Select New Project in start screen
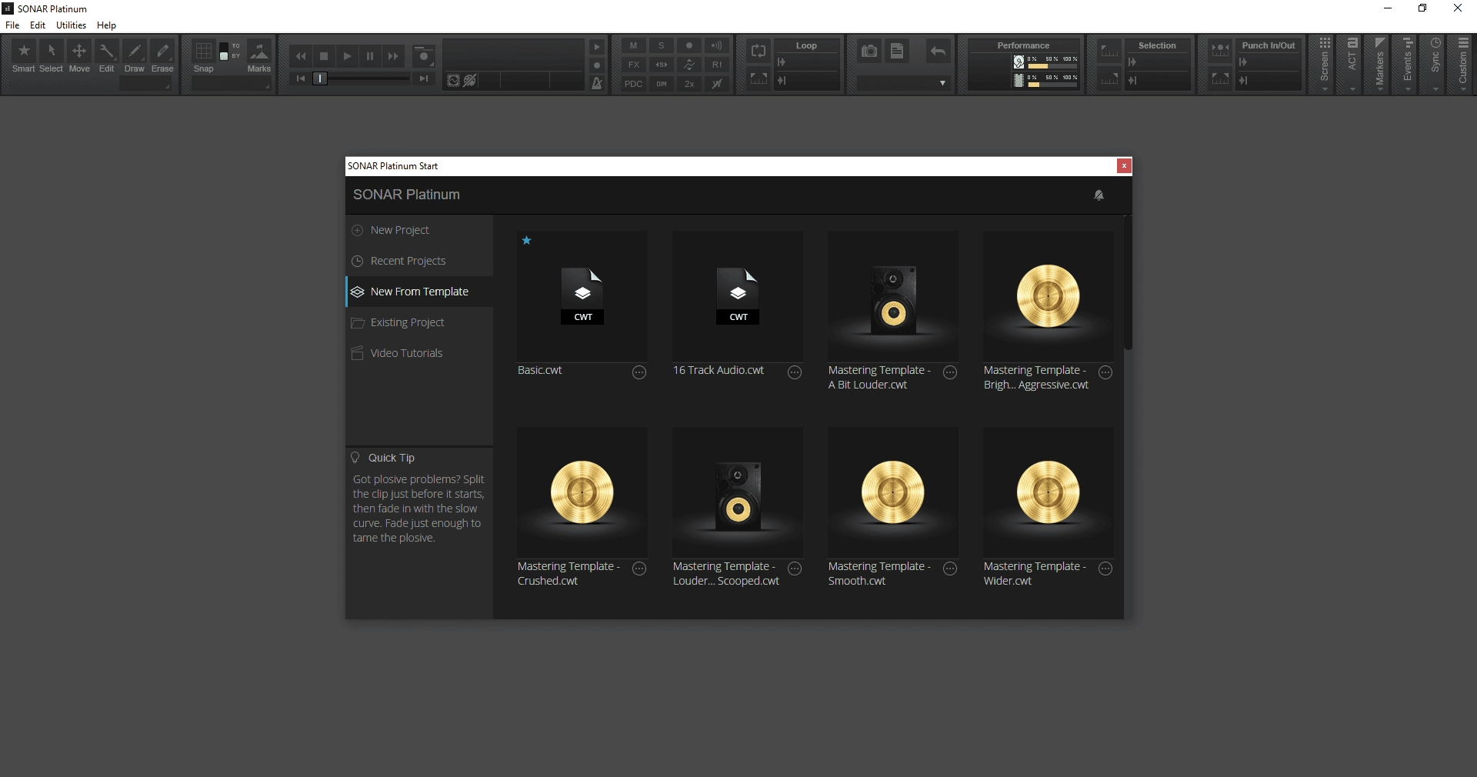This screenshot has height=777, width=1477. [419, 230]
